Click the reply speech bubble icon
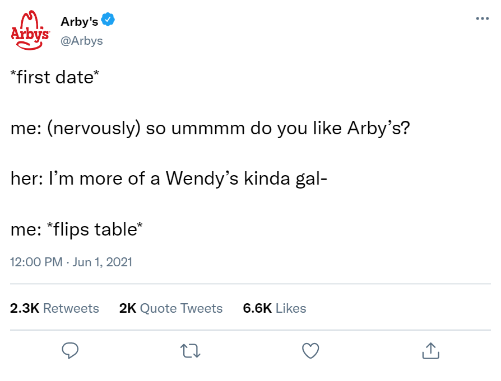The width and height of the screenshot is (501, 381). click(69, 350)
